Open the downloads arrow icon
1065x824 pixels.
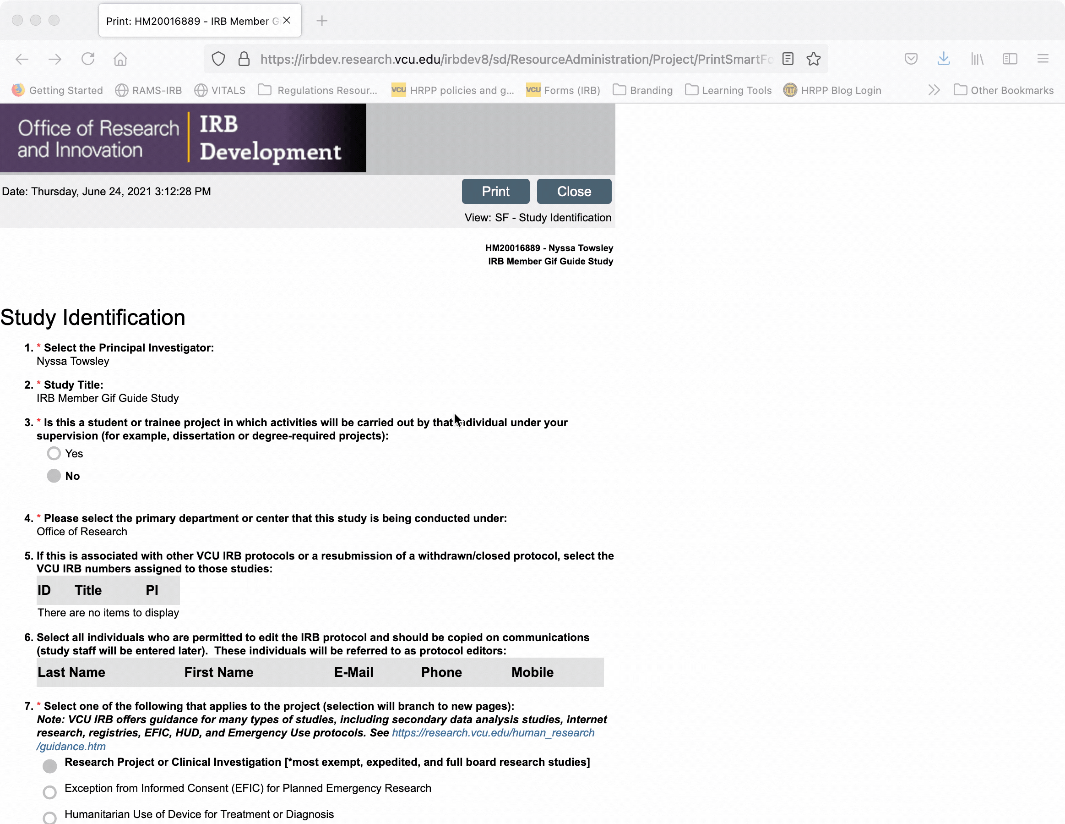(944, 59)
